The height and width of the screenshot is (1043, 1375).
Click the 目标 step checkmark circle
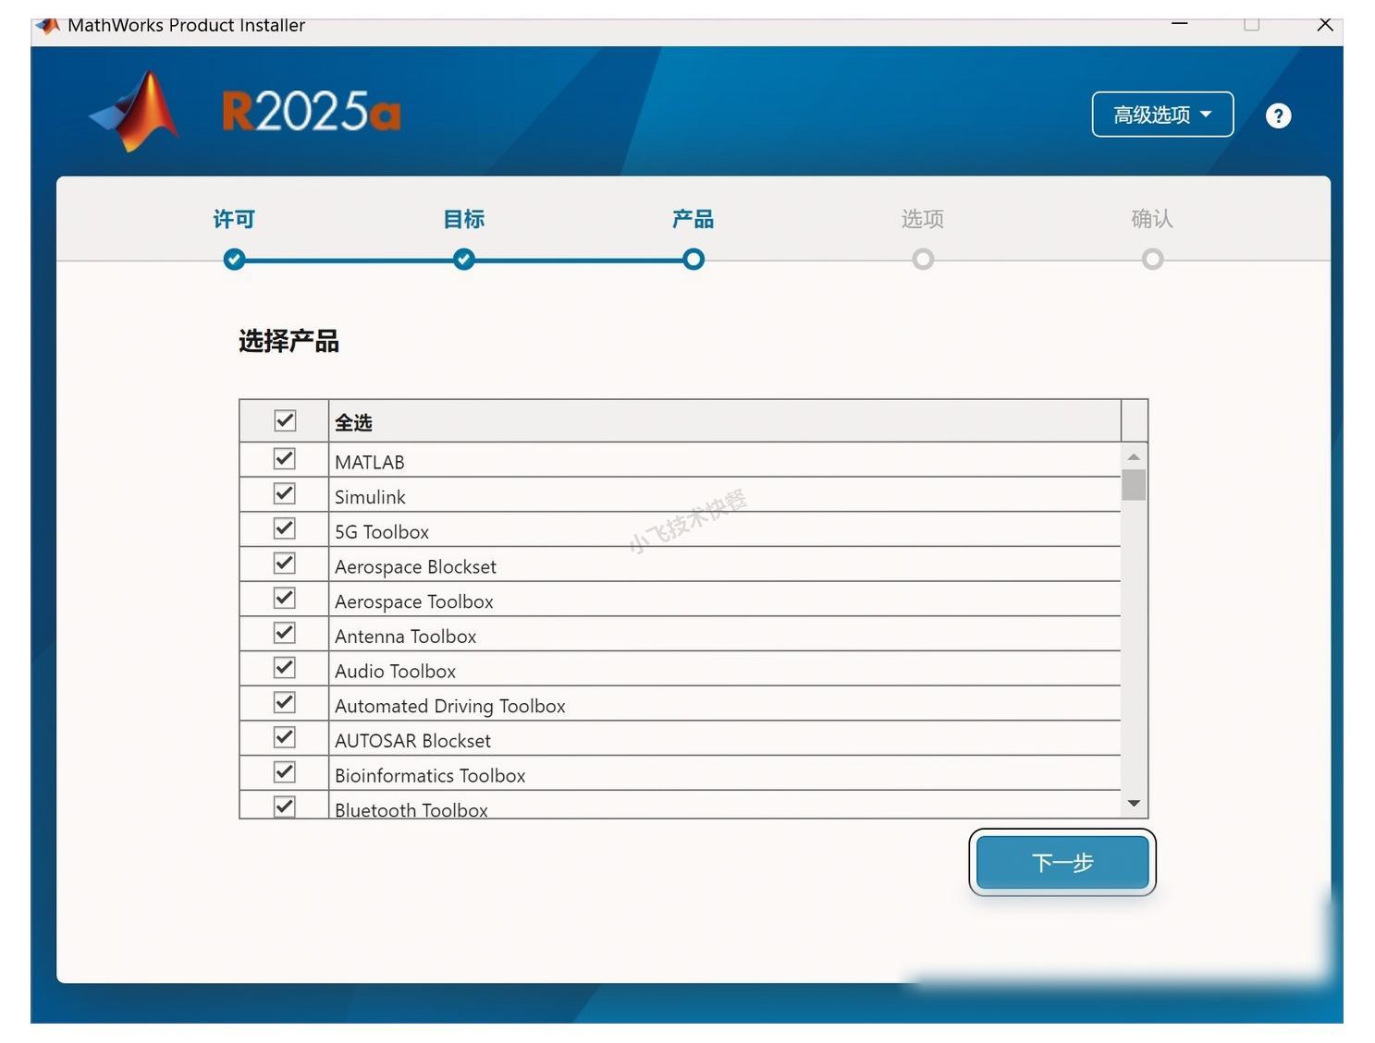[464, 260]
